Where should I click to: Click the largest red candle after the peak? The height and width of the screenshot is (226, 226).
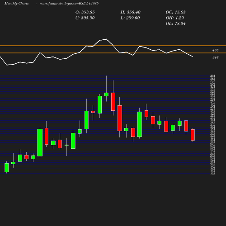click(120, 118)
